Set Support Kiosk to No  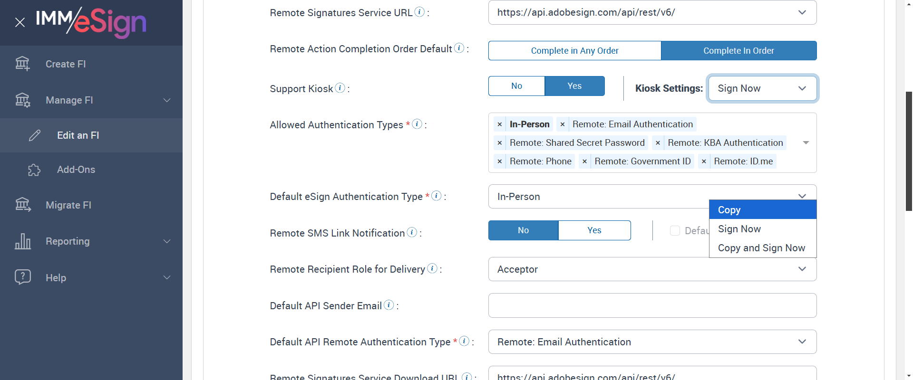coord(516,86)
